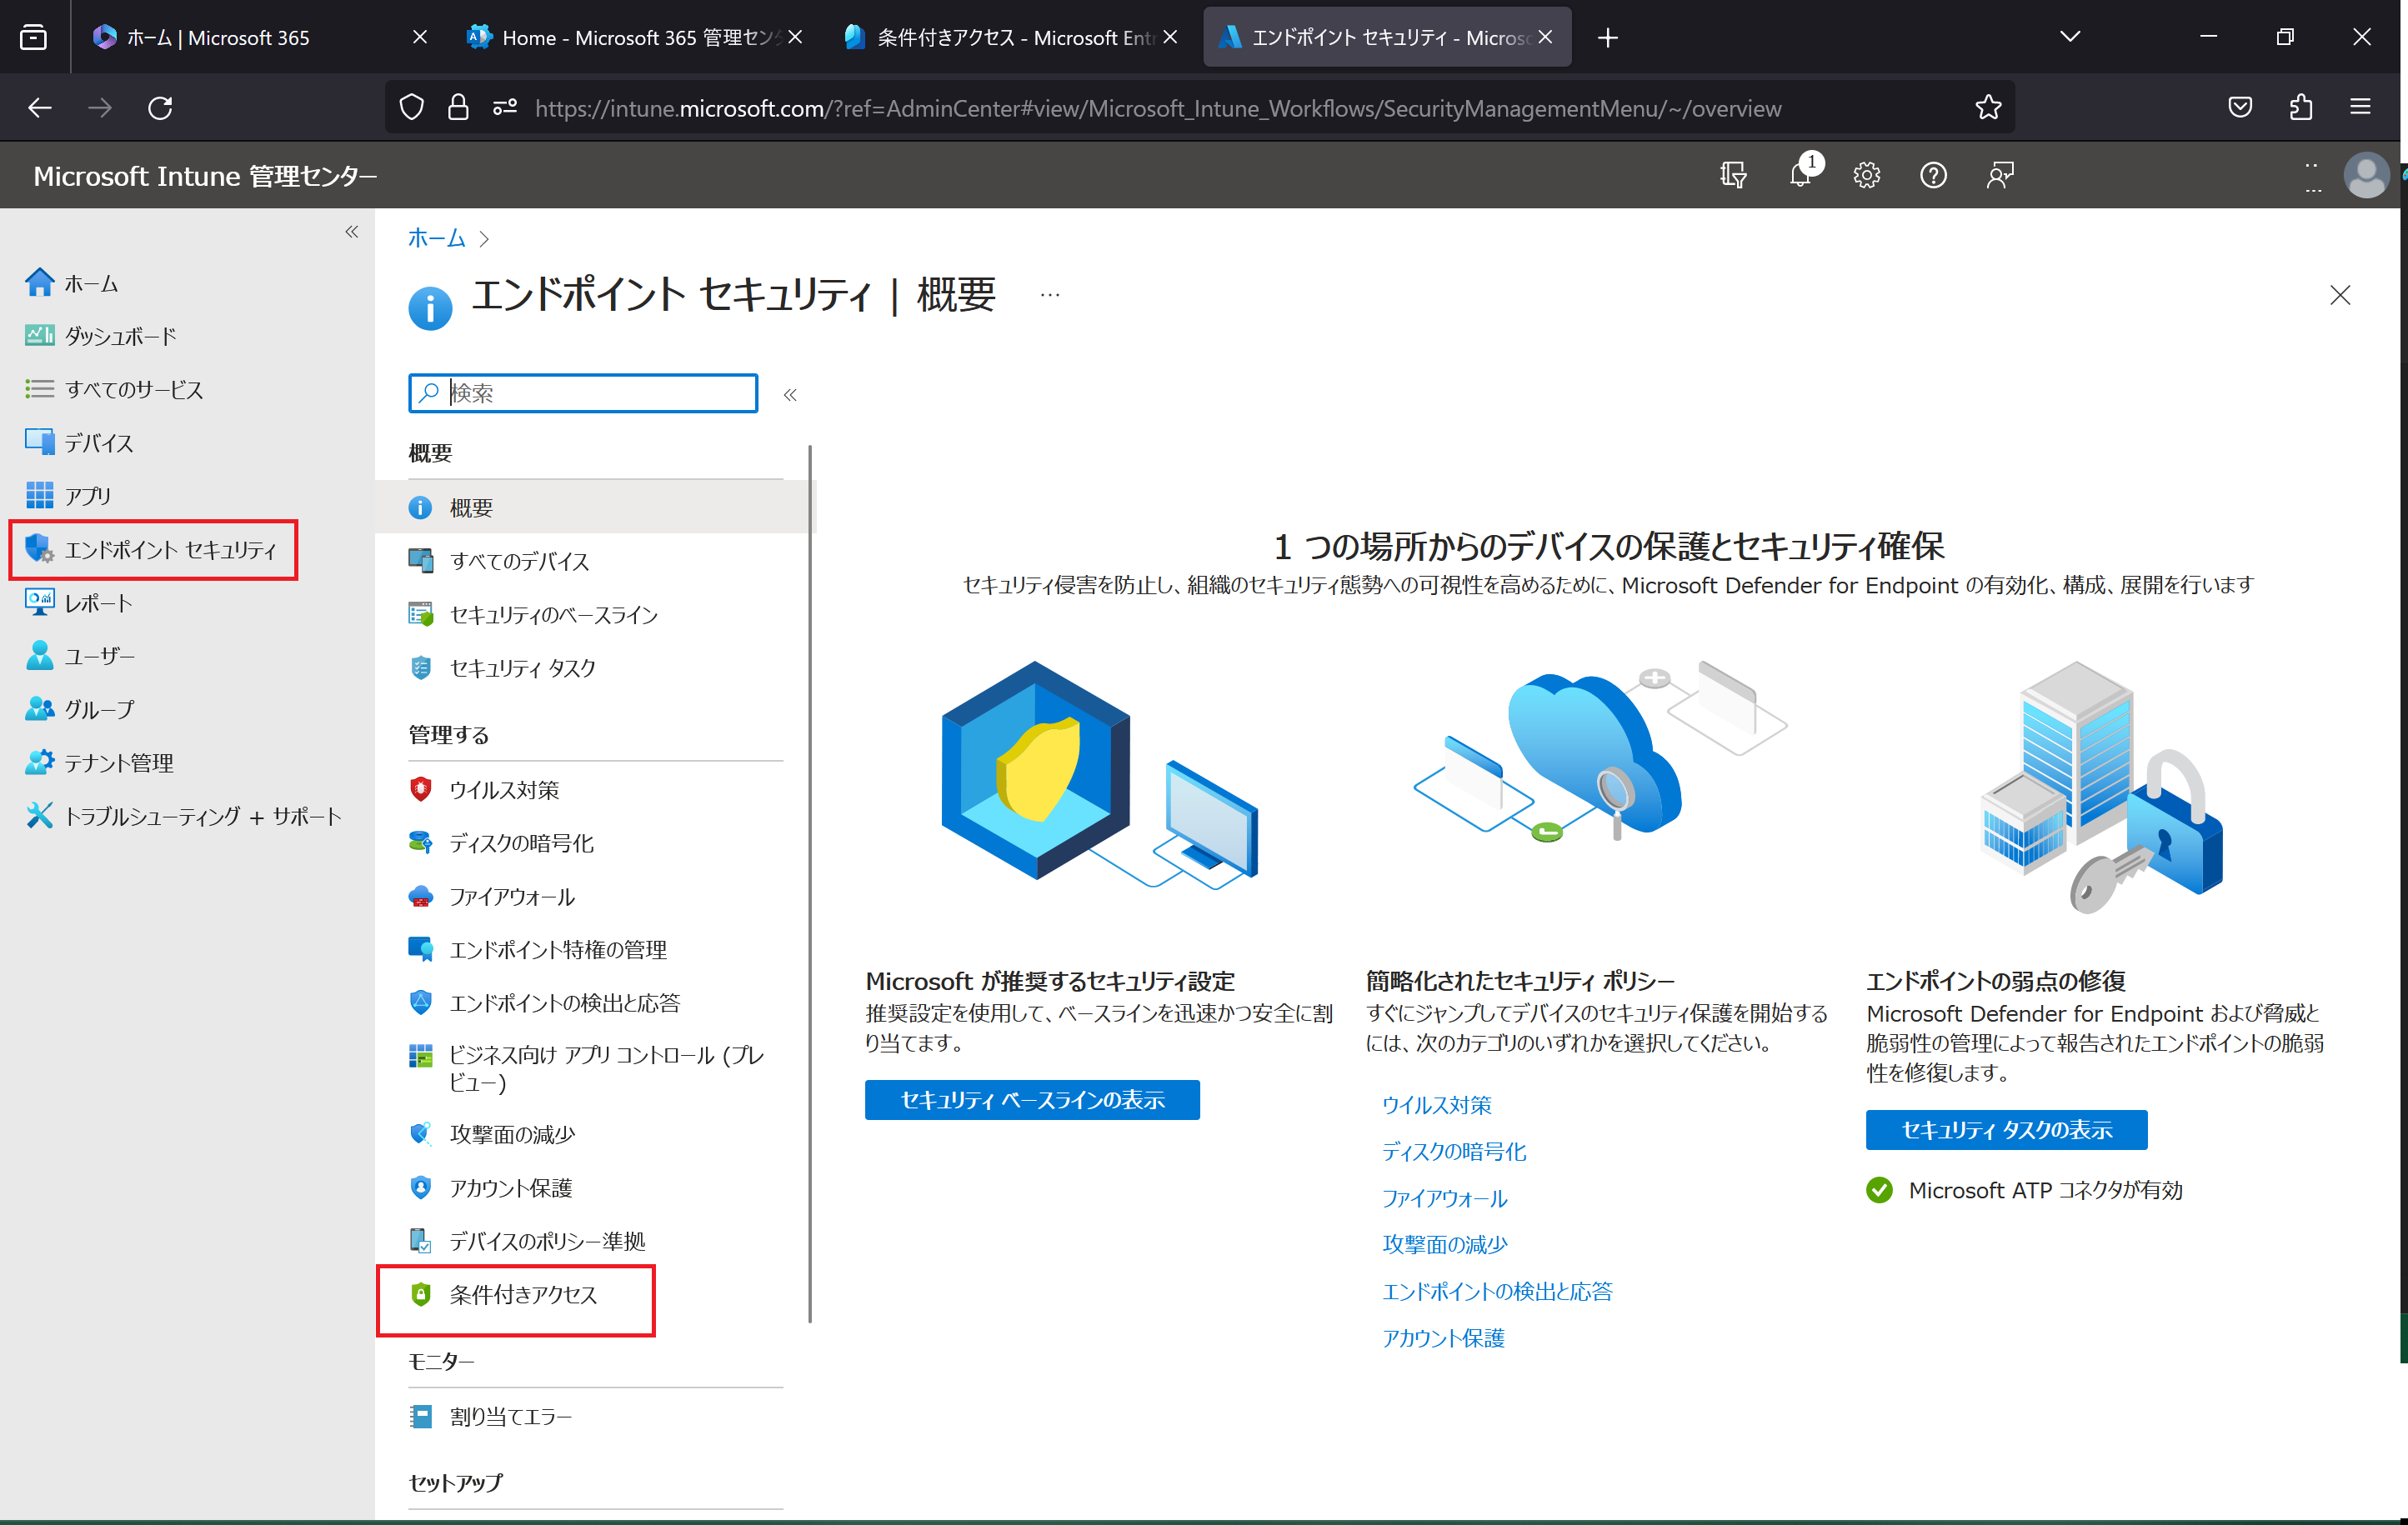The width and height of the screenshot is (2408, 1525).
Task: Open アプリ in the left navigation
Action: coord(68,495)
